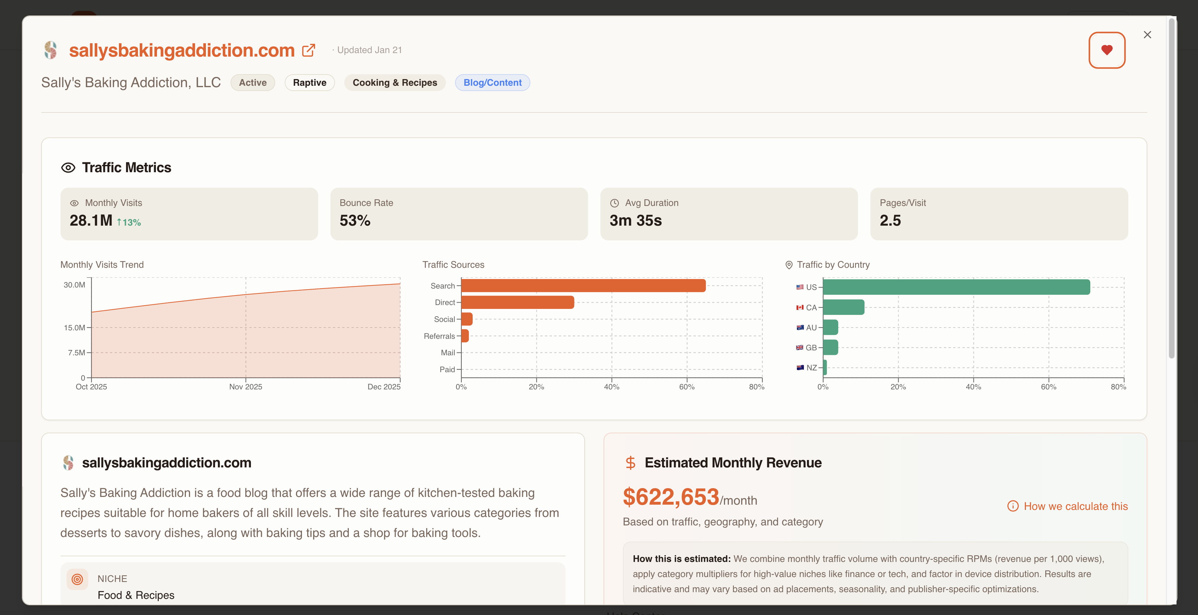Click the clock icon beside Avg Duration
Viewport: 1198px width, 615px height.
click(x=614, y=203)
